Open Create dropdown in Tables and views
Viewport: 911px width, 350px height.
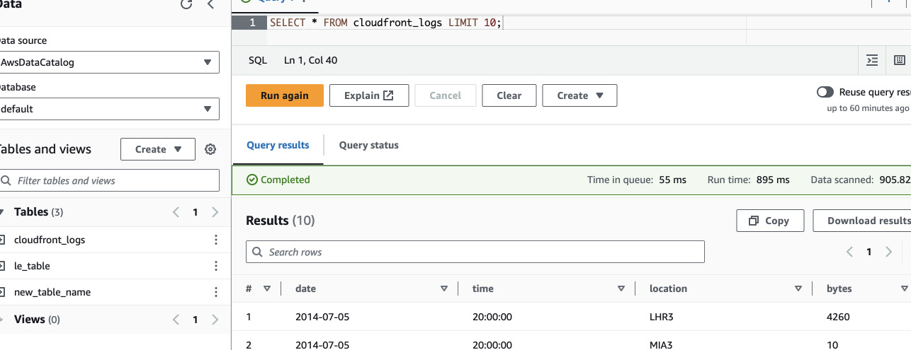click(158, 149)
